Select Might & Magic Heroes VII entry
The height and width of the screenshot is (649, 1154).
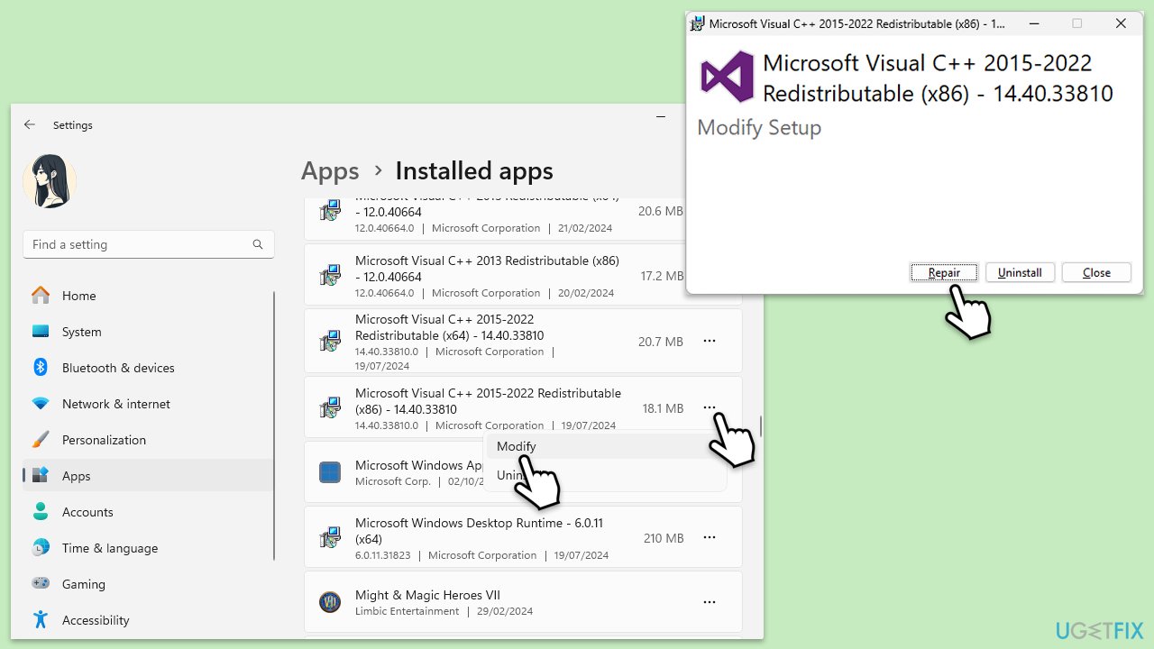click(523, 602)
